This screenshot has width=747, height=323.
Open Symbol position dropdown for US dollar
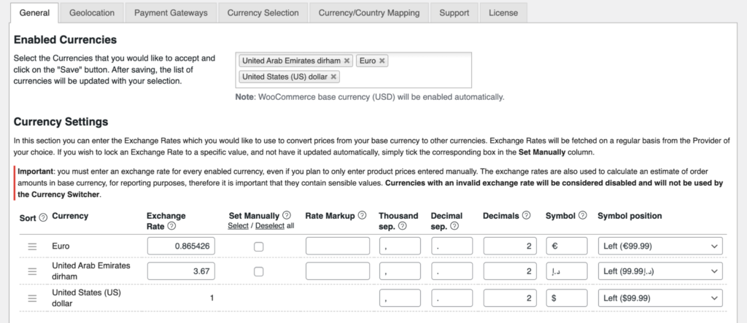coord(660,297)
